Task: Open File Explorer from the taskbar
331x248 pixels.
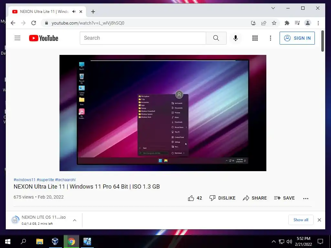Action: click(39, 242)
